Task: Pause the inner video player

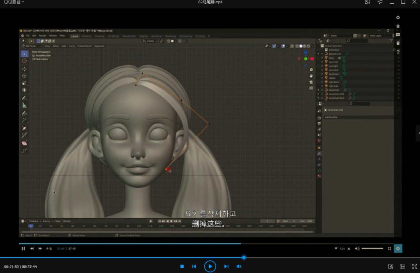Action: (x=23, y=249)
